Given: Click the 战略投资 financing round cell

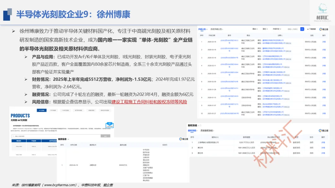Looking at the screenshot, I should [x=93, y=165].
